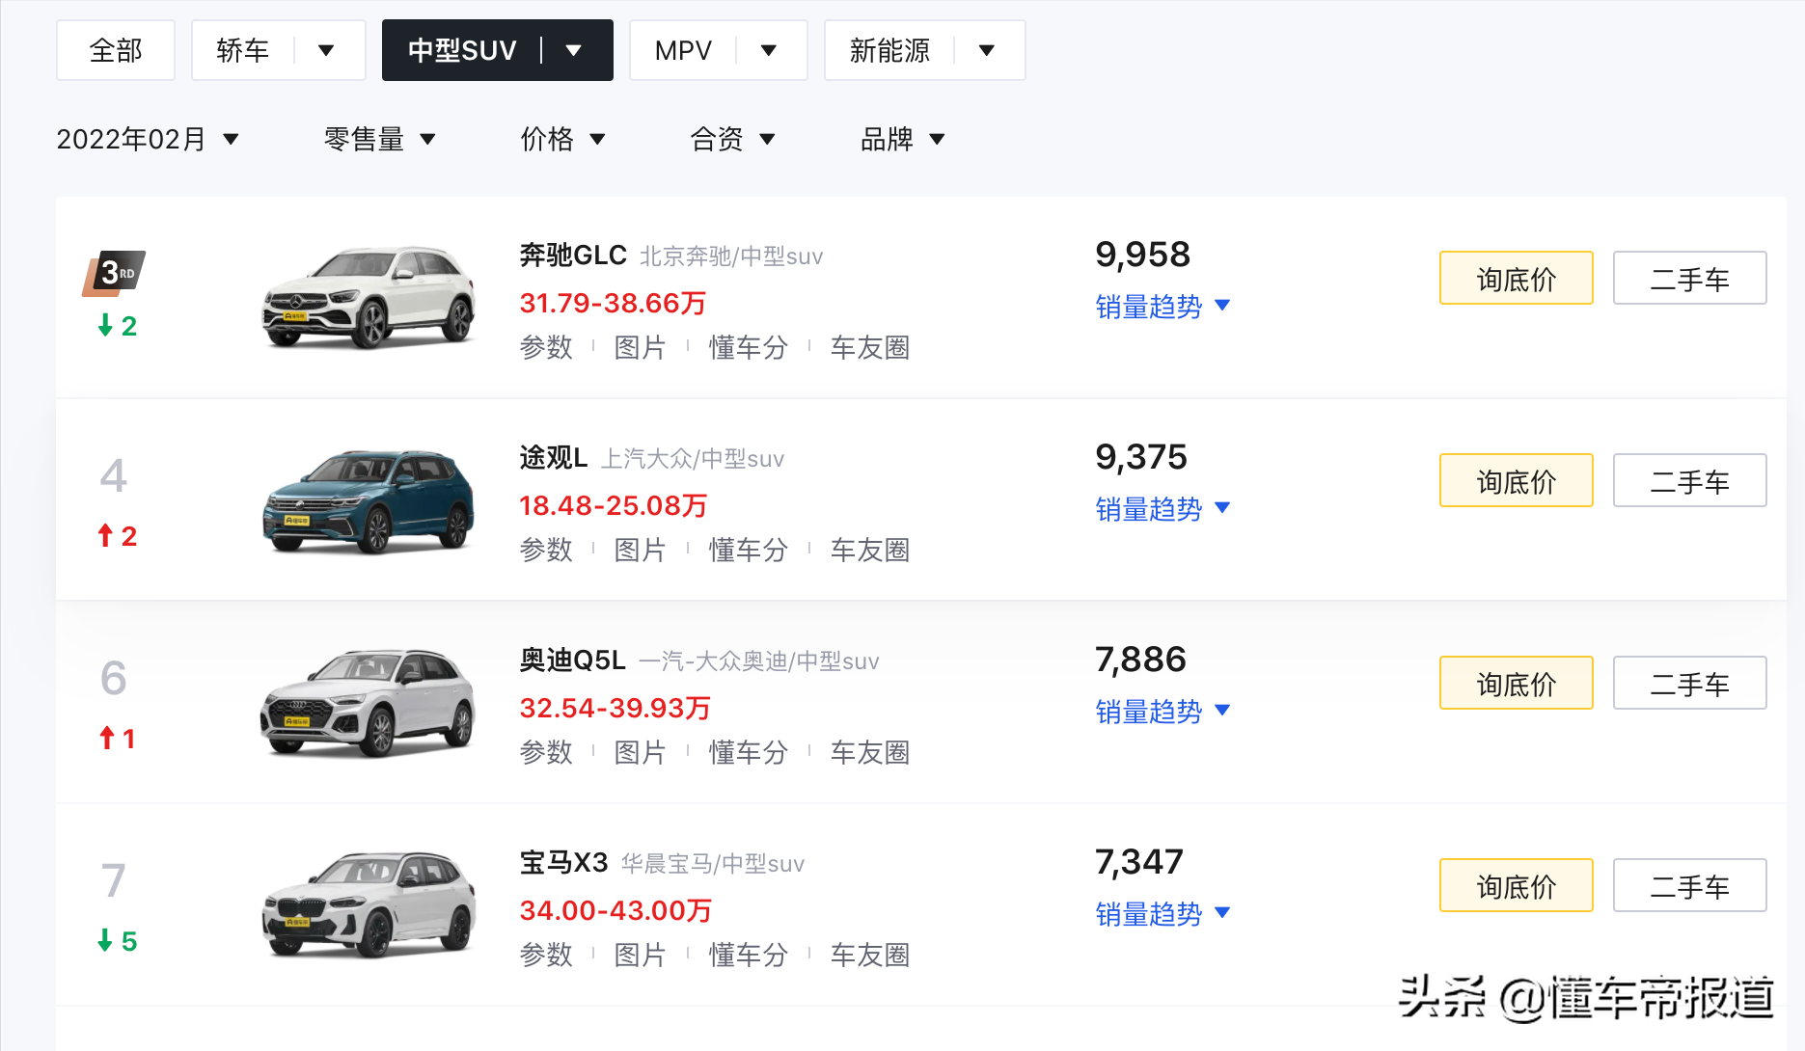This screenshot has height=1051, width=1805.
Task: Click 二手车 for 途观L
Action: [1690, 480]
